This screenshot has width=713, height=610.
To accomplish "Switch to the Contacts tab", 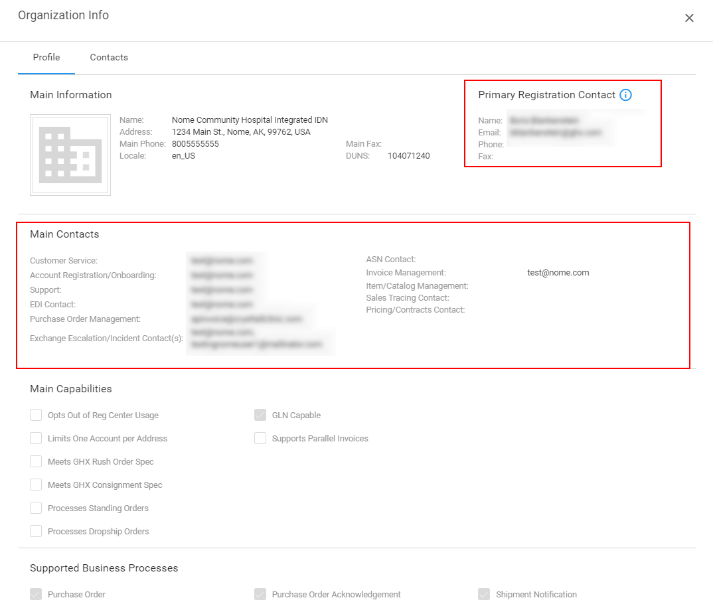I will click(x=109, y=58).
